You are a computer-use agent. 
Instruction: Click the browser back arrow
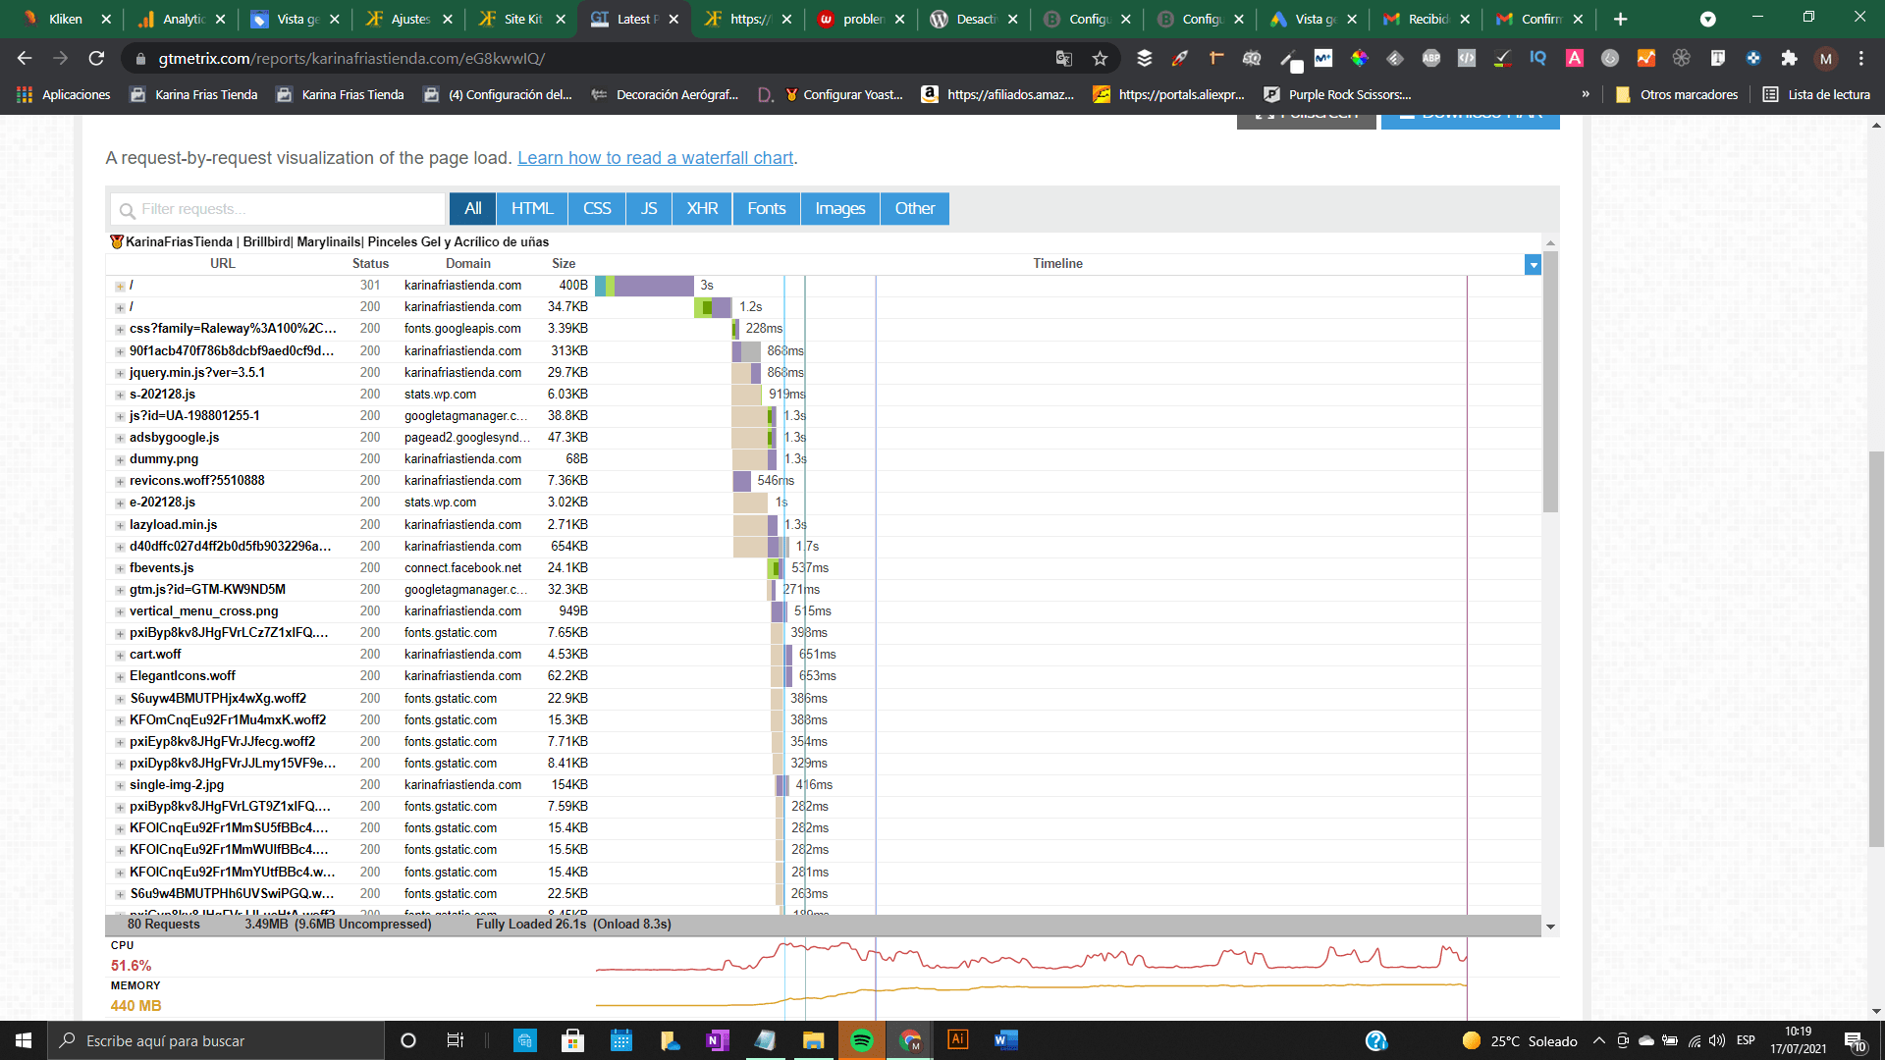tap(25, 59)
